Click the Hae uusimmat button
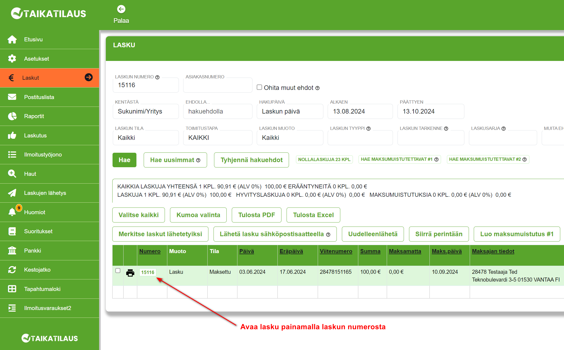Screen dimensions: 564x350 click(x=175, y=160)
